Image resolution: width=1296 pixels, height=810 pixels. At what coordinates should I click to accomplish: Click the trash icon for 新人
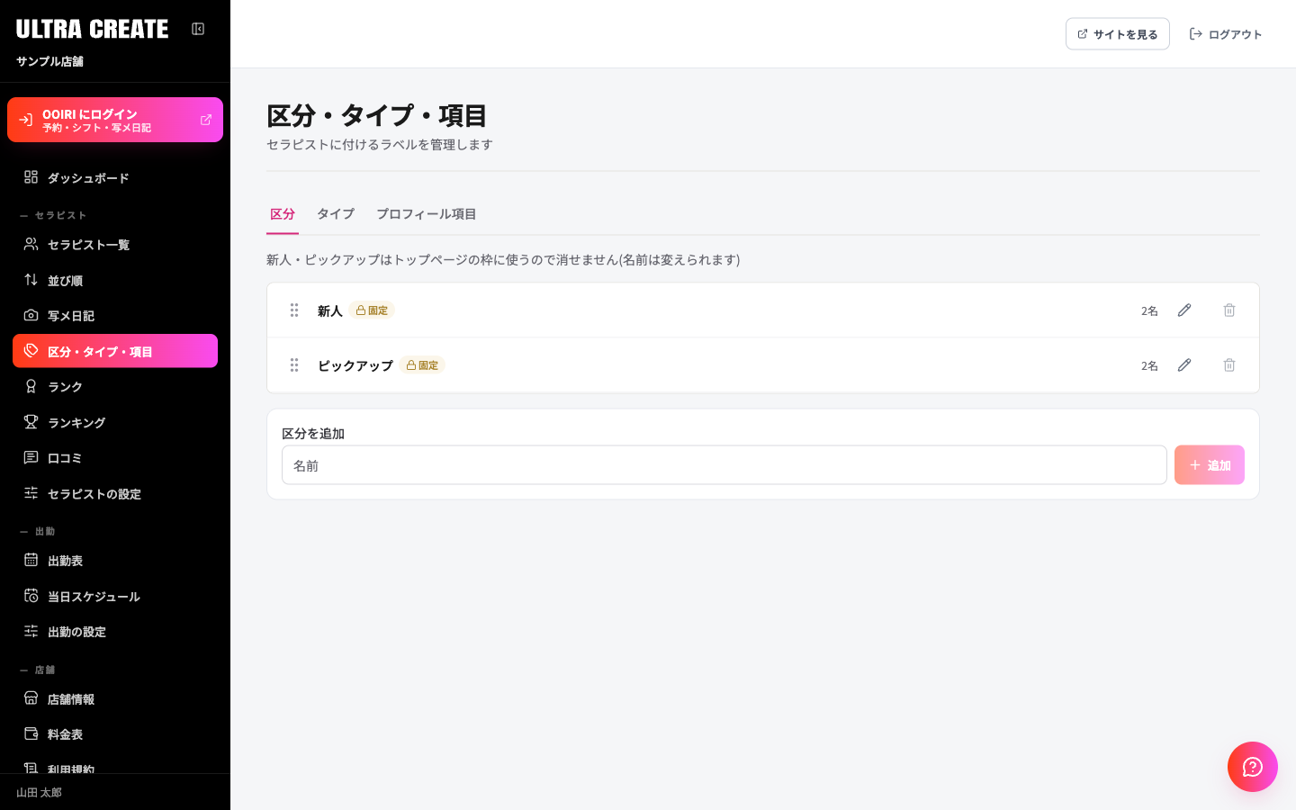(1229, 310)
